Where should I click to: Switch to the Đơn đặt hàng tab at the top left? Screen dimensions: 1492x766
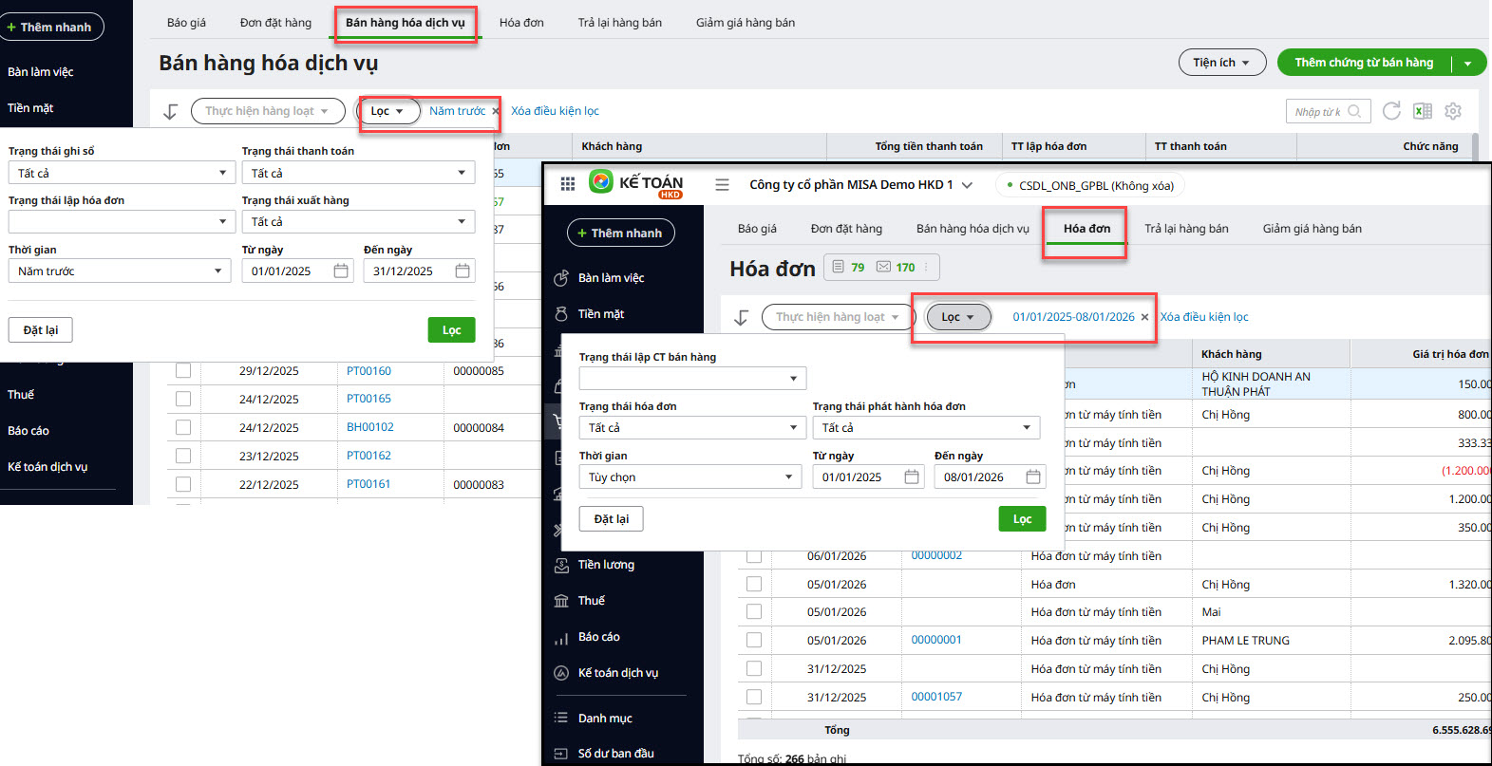275,23
